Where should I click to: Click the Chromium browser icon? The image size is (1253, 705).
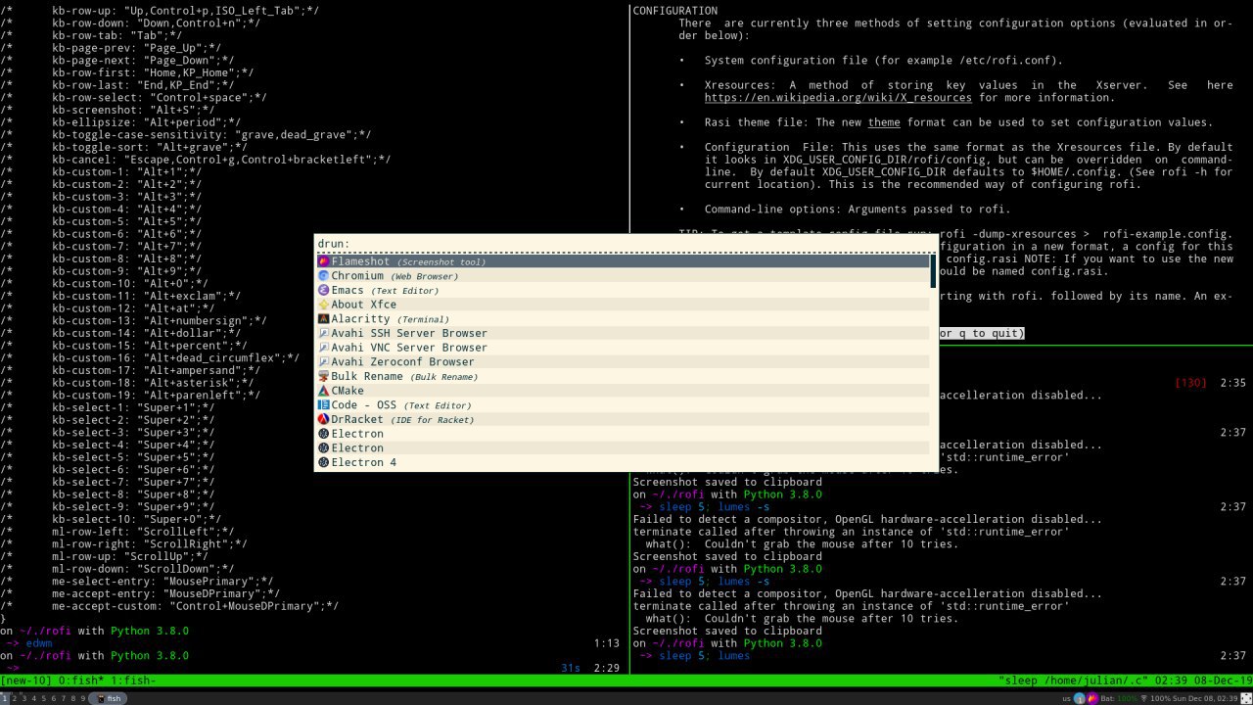tap(323, 276)
